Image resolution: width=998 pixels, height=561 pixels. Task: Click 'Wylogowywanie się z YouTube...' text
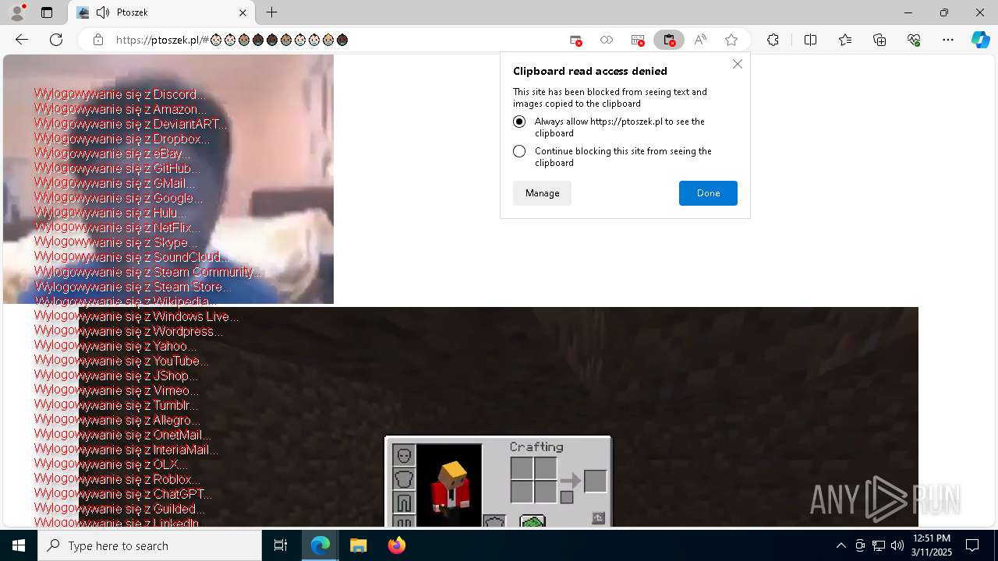pyautogui.click(x=122, y=361)
